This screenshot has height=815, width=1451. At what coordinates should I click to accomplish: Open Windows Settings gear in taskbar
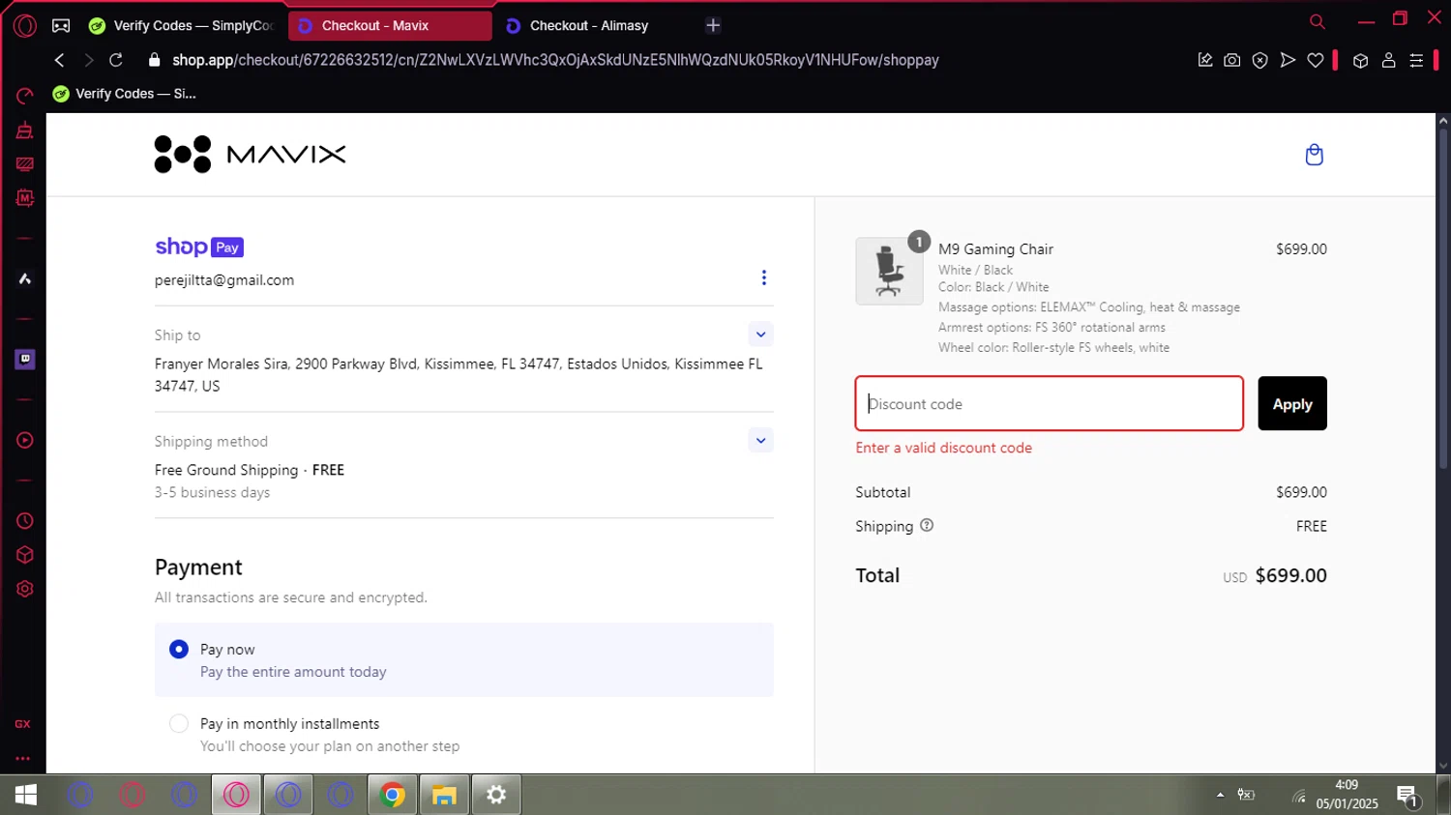(496, 795)
